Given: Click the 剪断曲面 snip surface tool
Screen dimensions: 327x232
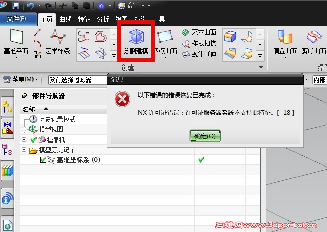Looking at the screenshot, I should (314, 41).
